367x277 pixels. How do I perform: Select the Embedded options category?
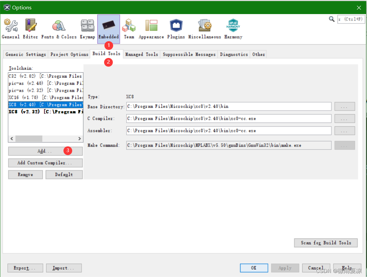[108, 29]
